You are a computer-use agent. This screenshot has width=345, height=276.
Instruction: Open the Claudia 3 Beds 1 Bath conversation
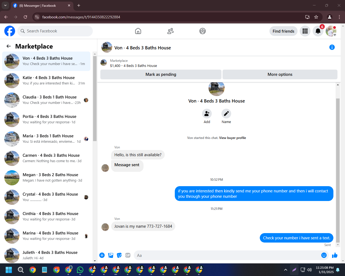point(46,100)
